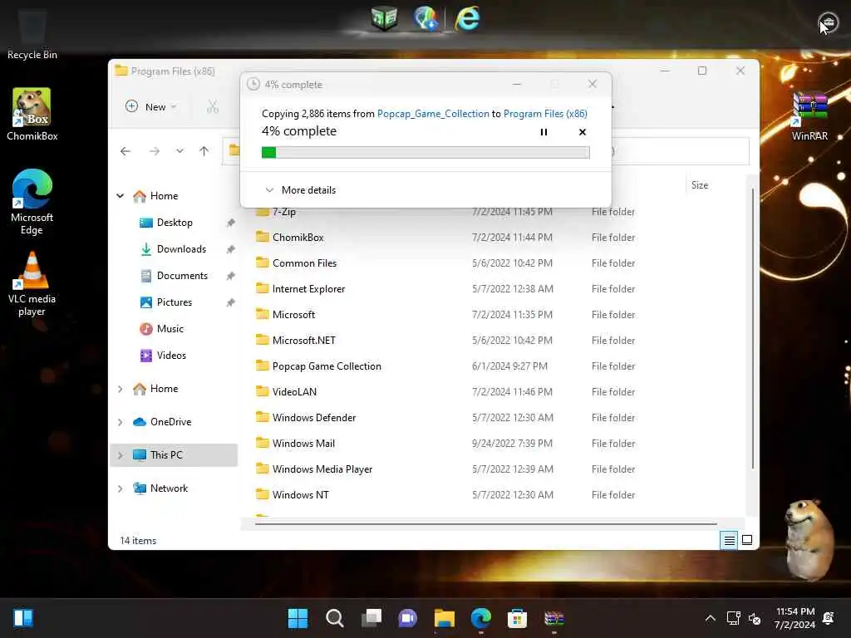Pause the file copy operation
The height and width of the screenshot is (638, 851).
click(544, 132)
